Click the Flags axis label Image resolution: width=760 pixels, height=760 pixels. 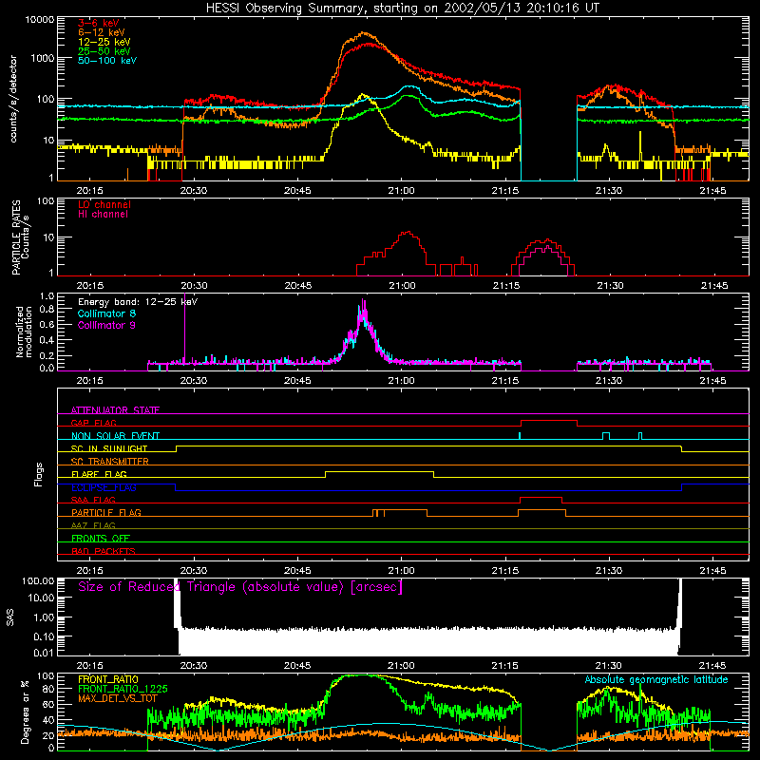[x=39, y=474]
